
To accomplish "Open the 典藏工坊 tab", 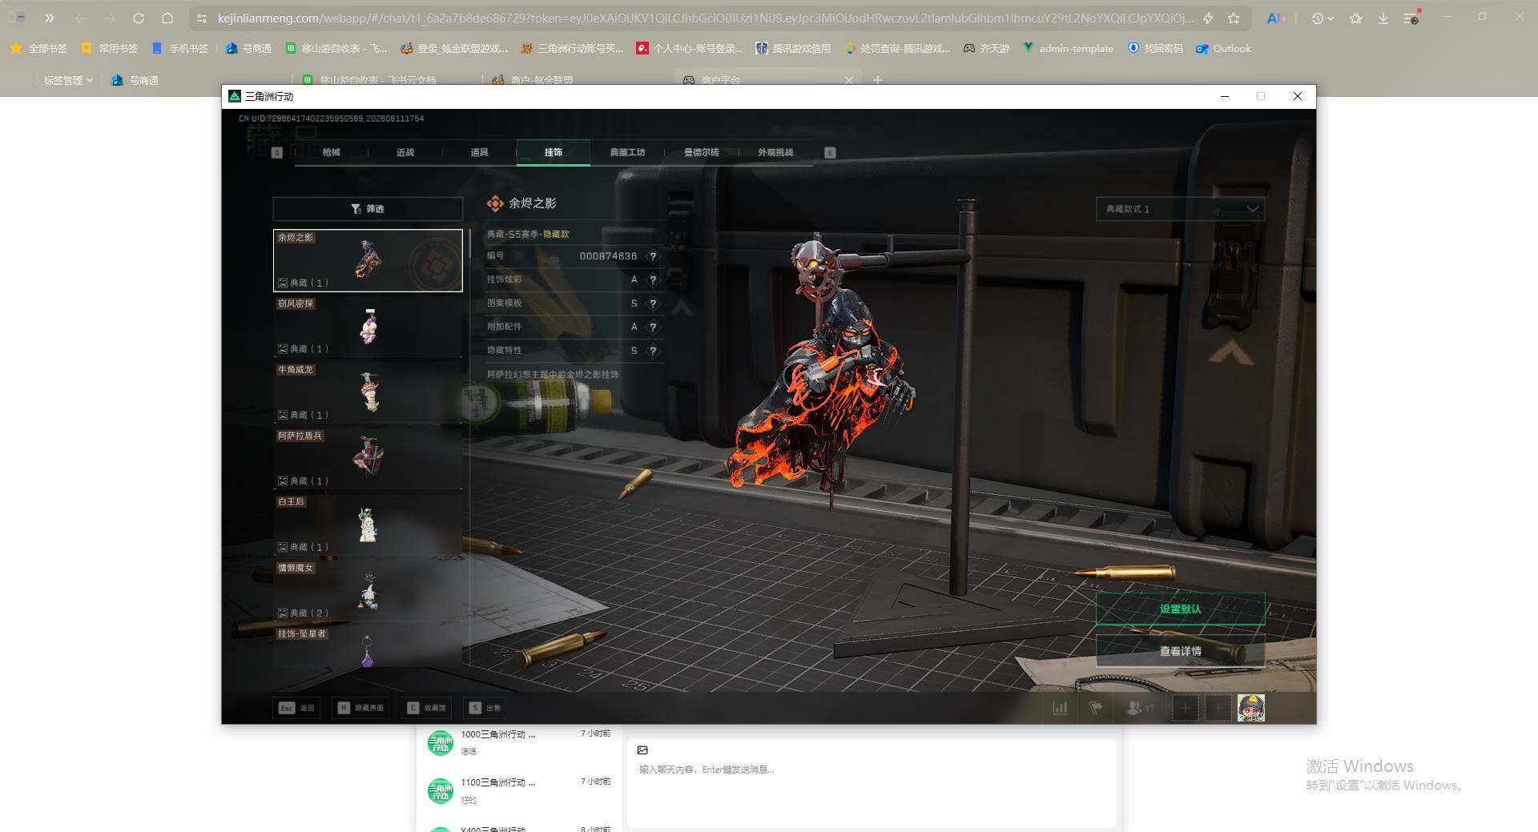I will point(627,152).
